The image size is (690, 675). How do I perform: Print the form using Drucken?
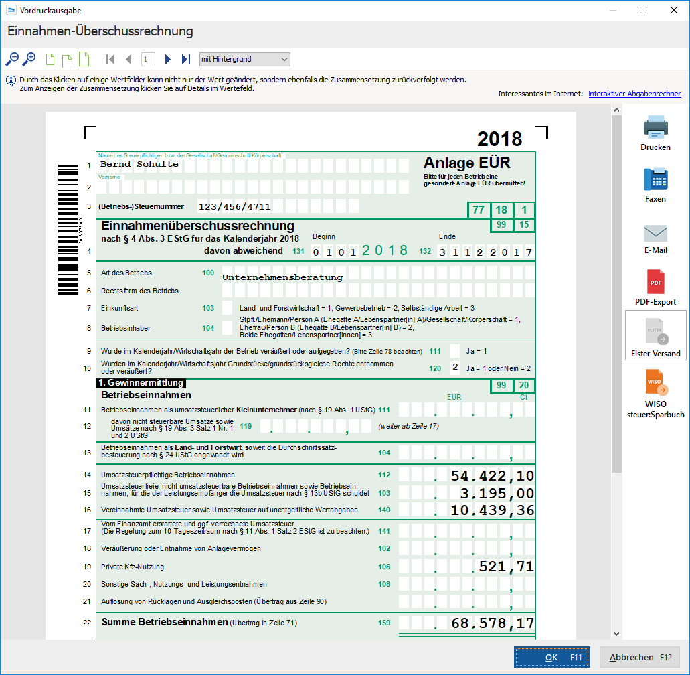[x=655, y=133]
